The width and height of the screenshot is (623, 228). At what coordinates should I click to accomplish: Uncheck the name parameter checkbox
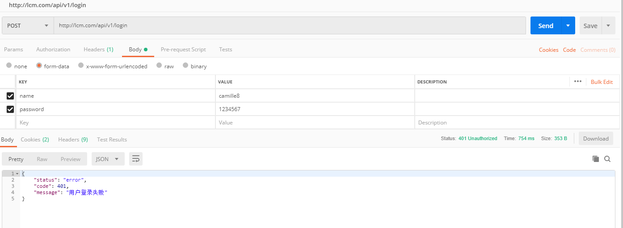tap(10, 96)
